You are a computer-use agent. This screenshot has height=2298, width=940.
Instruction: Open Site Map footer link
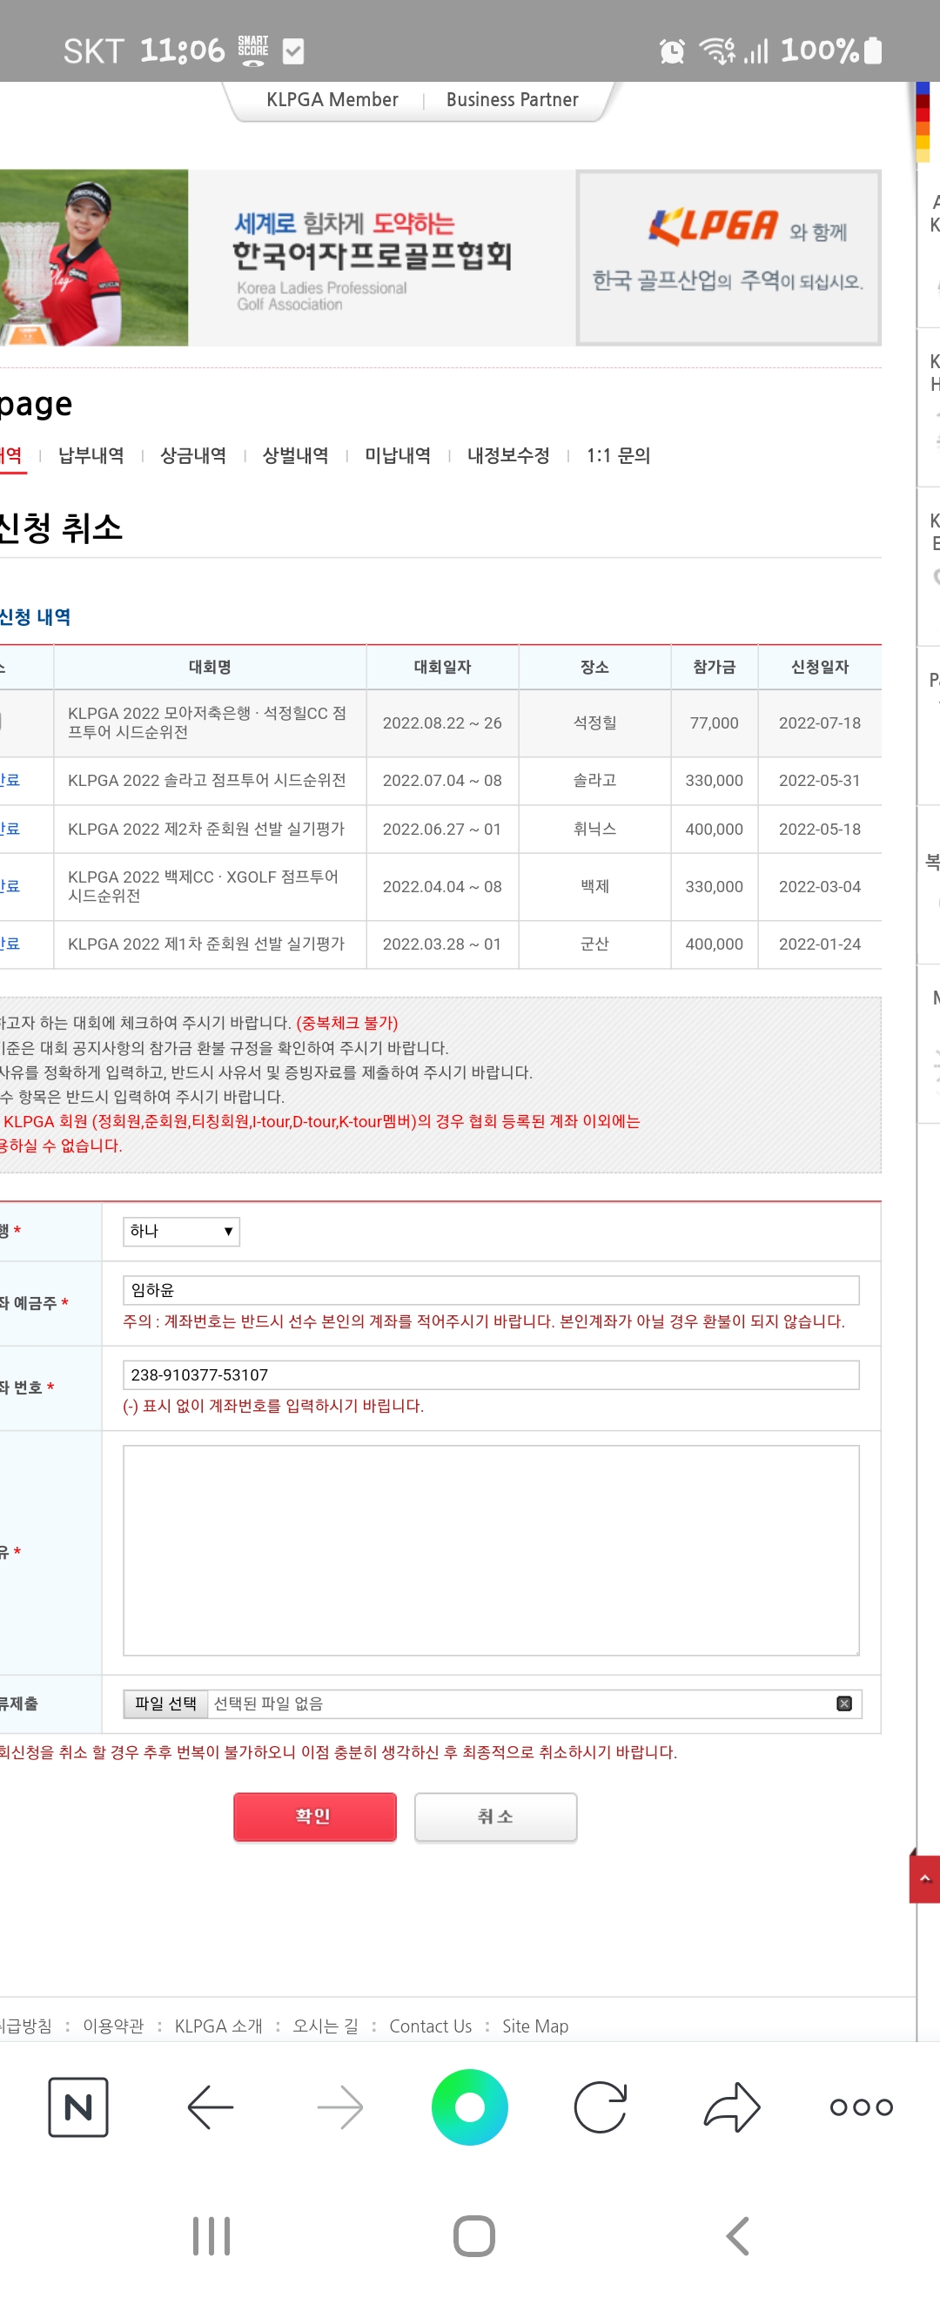(535, 2025)
